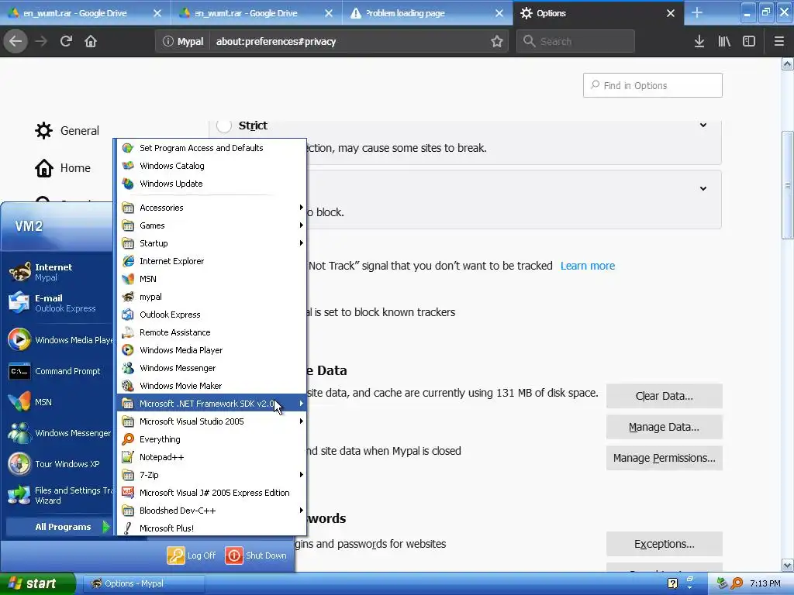
Task: Open Windows Messenger in All Programs list
Action: [x=212, y=368]
